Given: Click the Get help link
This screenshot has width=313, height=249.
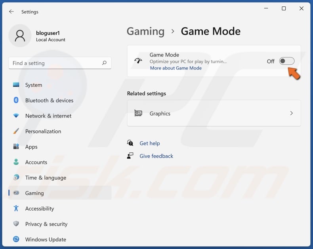Looking at the screenshot, I should [150, 143].
